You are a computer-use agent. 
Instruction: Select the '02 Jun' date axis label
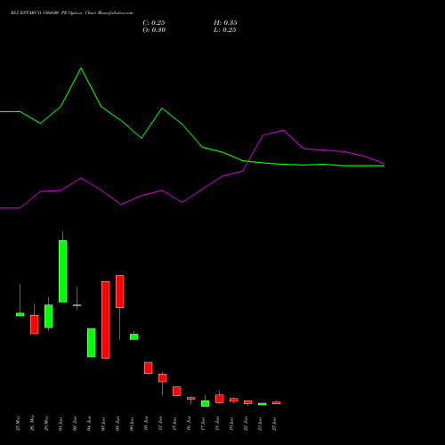[x=76, y=424]
